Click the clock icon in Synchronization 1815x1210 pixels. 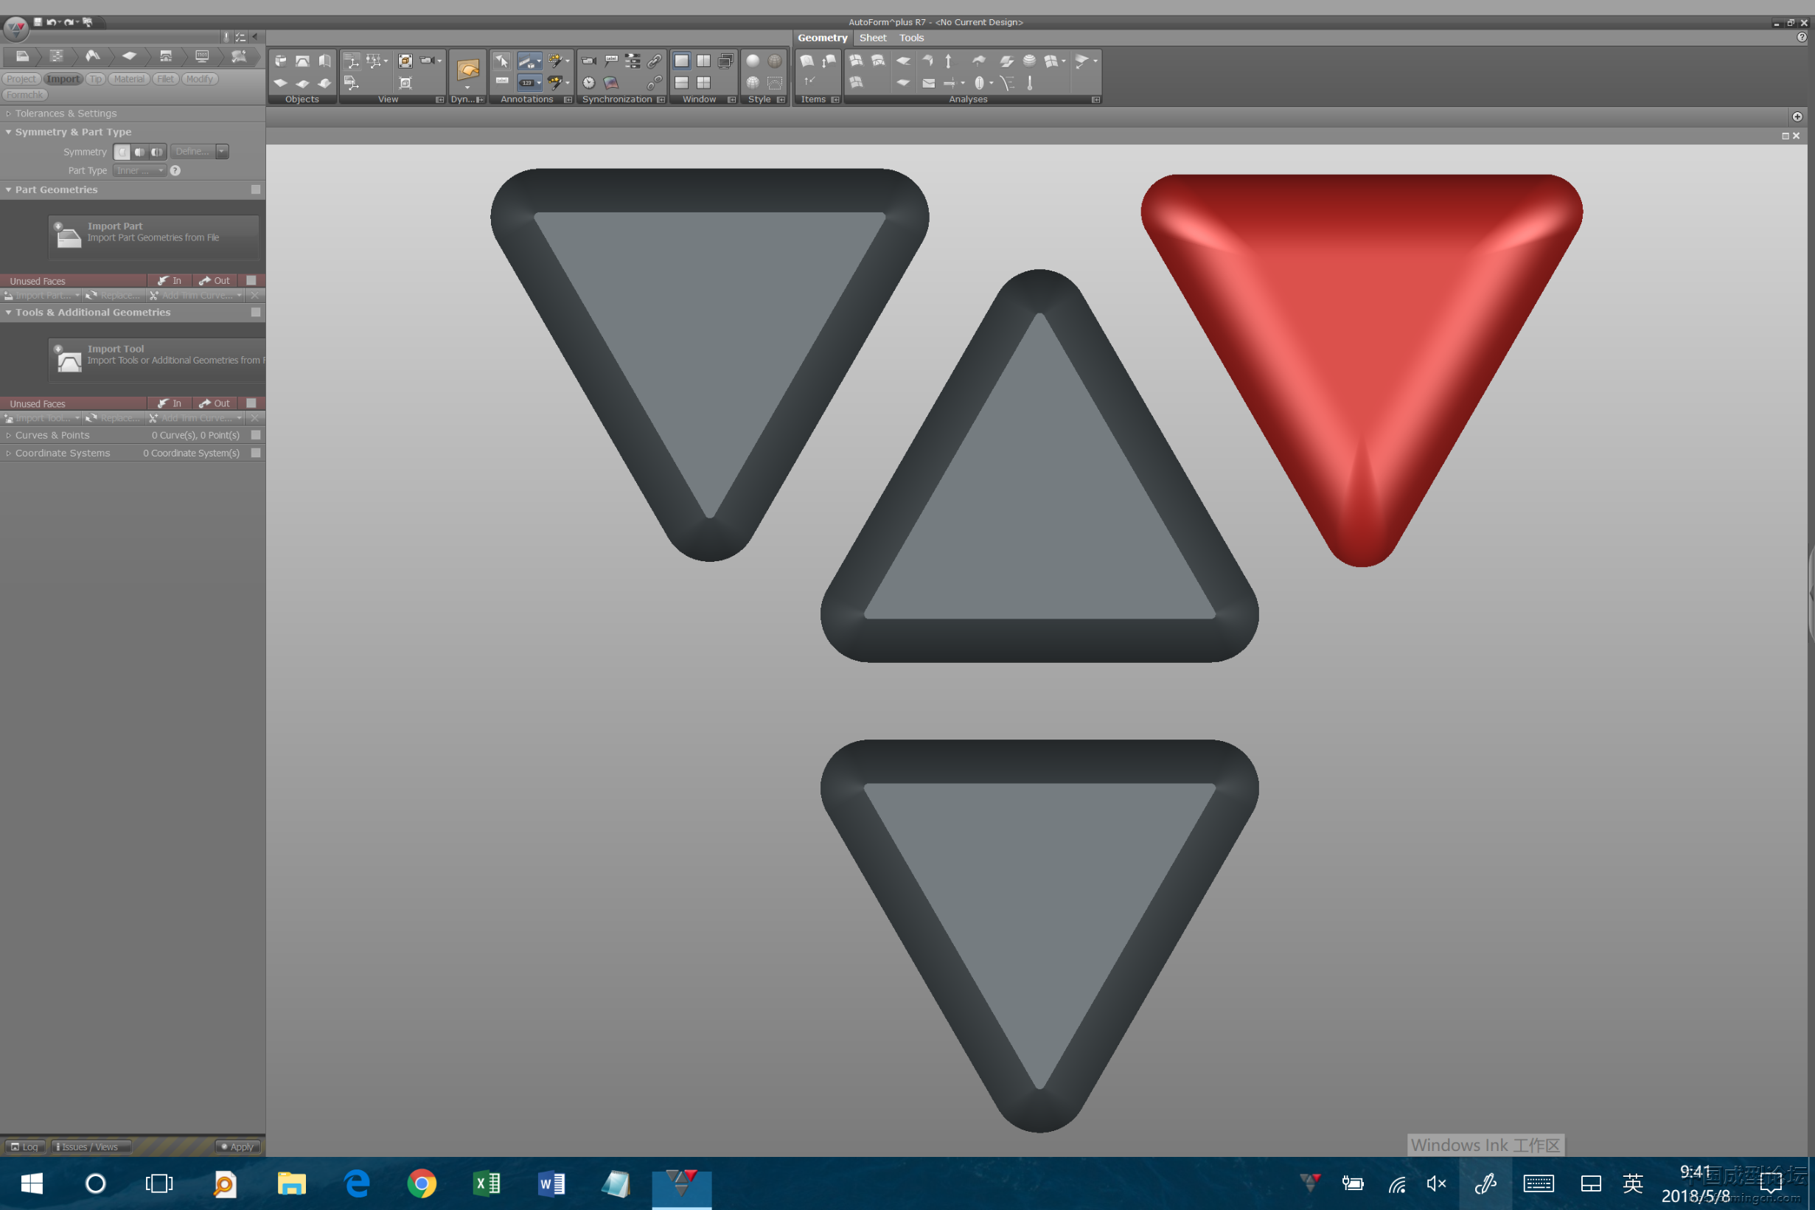click(x=588, y=82)
